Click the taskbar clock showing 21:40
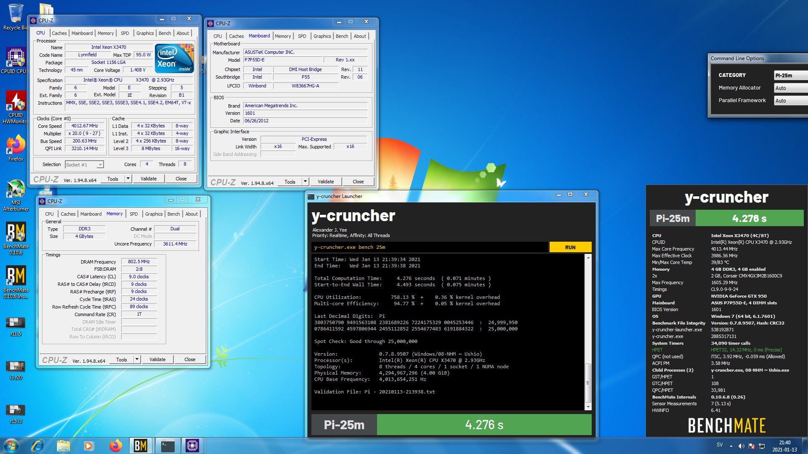This screenshot has width=808, height=454. click(784, 446)
